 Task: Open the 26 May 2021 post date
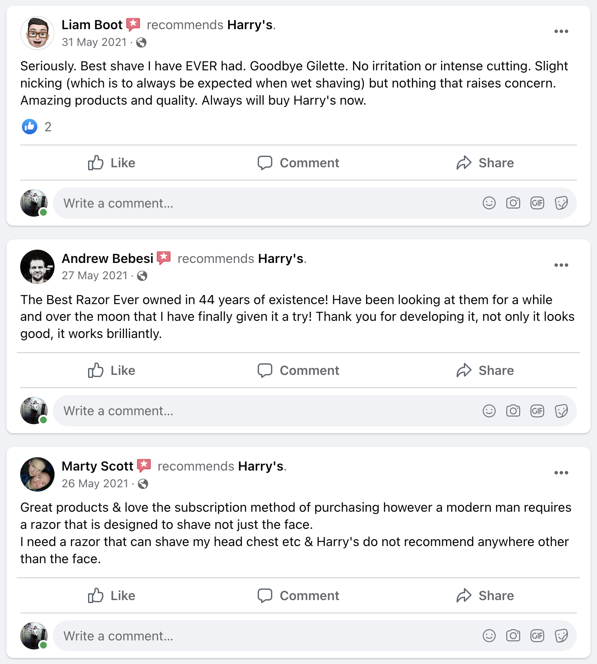[x=95, y=483]
